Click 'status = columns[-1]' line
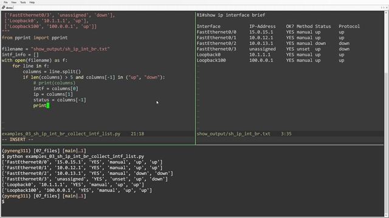 [x=60, y=100]
